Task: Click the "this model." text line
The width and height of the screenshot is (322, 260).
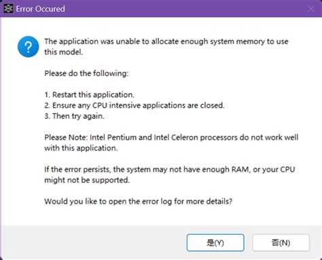Action: (x=64, y=52)
